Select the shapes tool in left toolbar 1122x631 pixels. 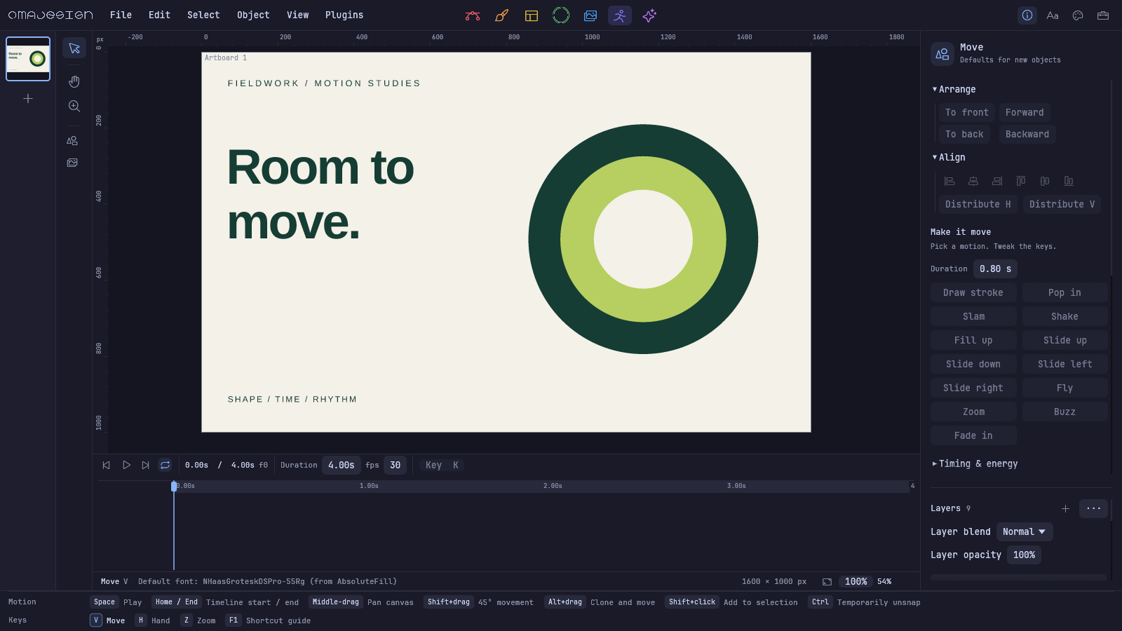72,140
